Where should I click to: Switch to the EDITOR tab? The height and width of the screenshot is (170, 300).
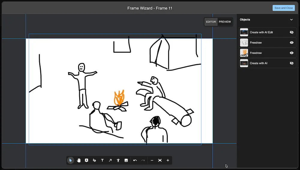click(211, 22)
